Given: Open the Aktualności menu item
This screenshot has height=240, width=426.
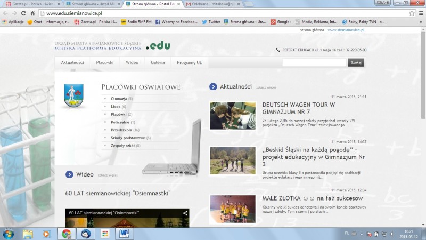Looking at the screenshot, I should 72,62.
